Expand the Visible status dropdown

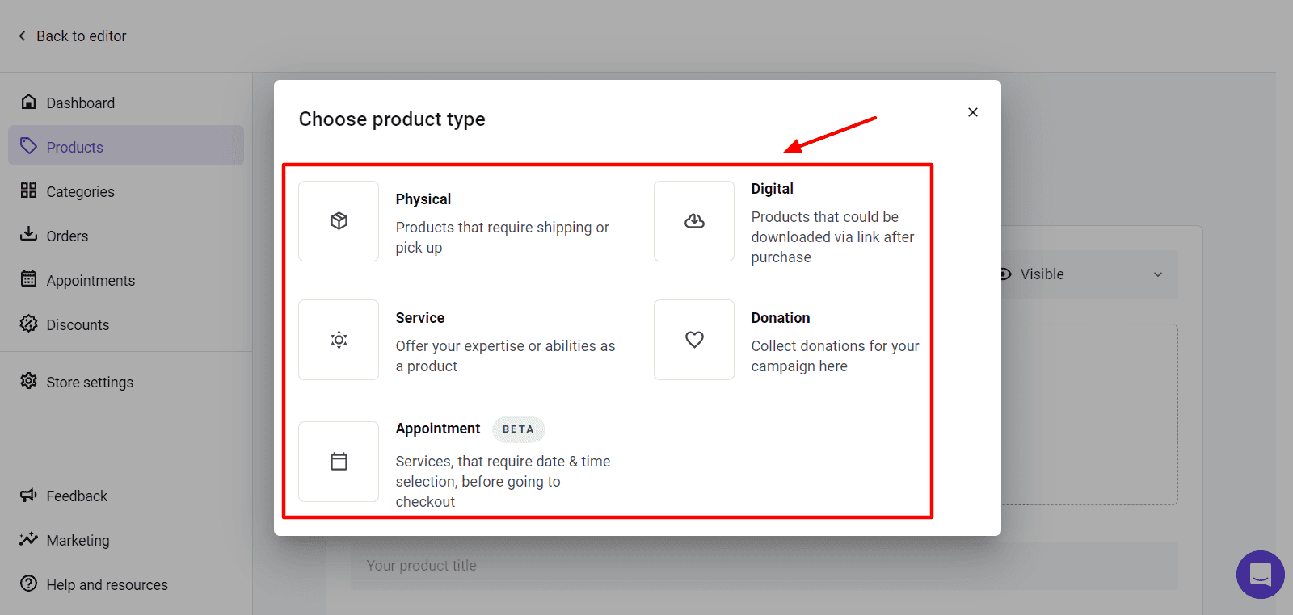(1157, 274)
